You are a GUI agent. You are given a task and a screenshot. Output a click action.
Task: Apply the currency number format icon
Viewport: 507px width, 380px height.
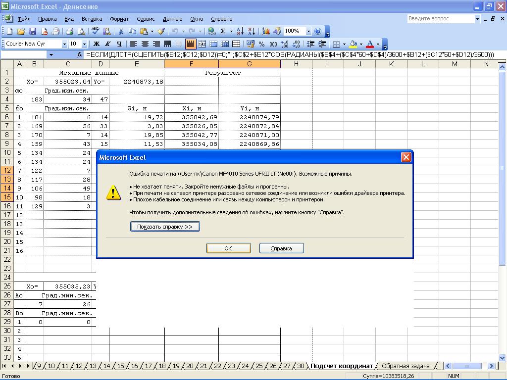[x=250, y=44]
